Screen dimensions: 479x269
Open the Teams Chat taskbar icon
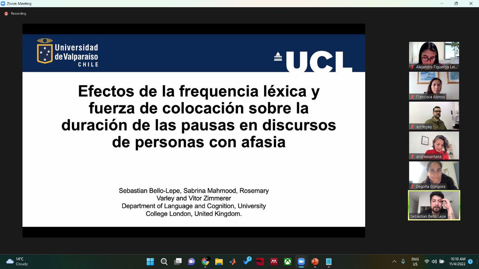click(x=191, y=261)
